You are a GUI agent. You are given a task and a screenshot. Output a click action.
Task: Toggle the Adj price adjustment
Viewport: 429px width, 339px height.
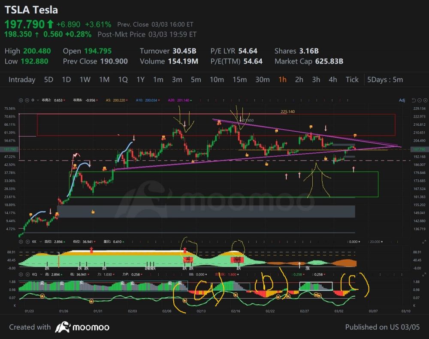click(x=402, y=100)
